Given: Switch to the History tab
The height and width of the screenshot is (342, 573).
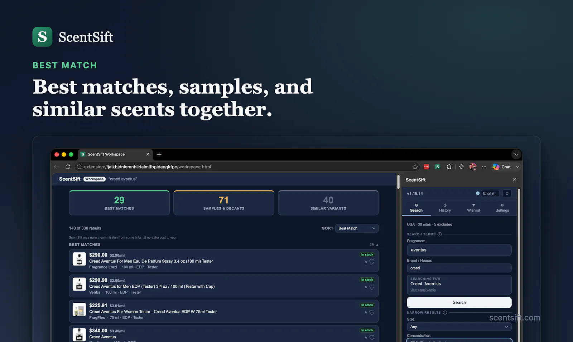Looking at the screenshot, I should [x=445, y=208].
